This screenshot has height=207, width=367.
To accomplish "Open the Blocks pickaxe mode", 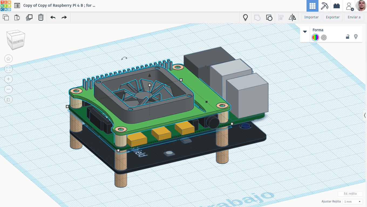I will pyautogui.click(x=324, y=6).
